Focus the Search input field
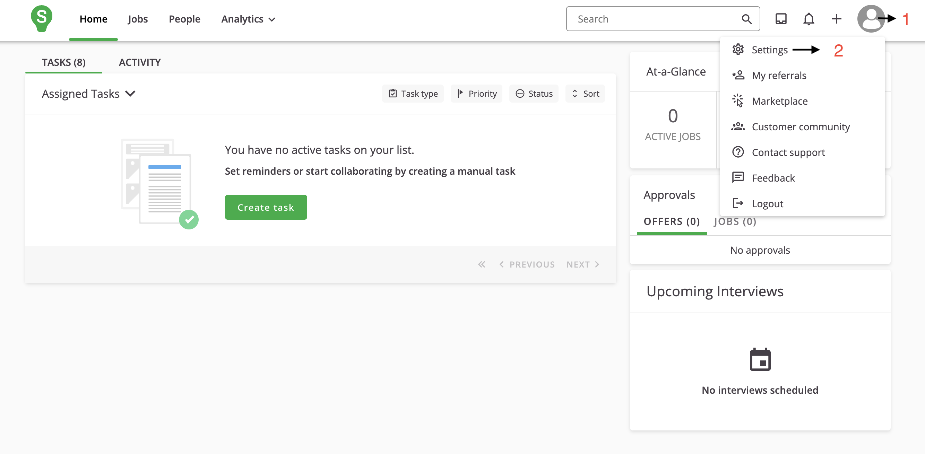Screen dimensions: 925x454 click(654, 19)
